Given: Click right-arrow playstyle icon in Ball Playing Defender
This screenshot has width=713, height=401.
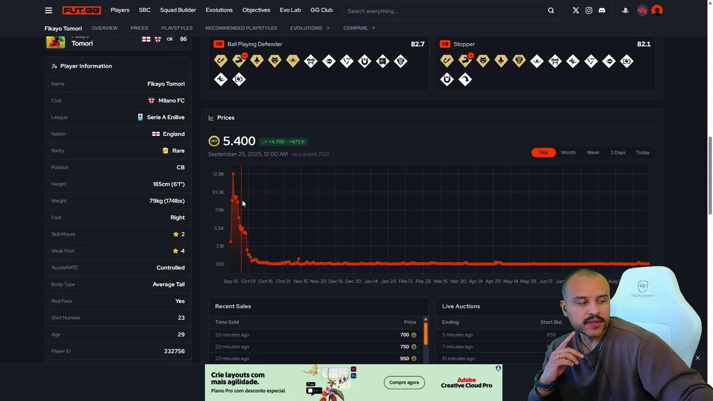Looking at the screenshot, I should pyautogui.click(x=329, y=61).
